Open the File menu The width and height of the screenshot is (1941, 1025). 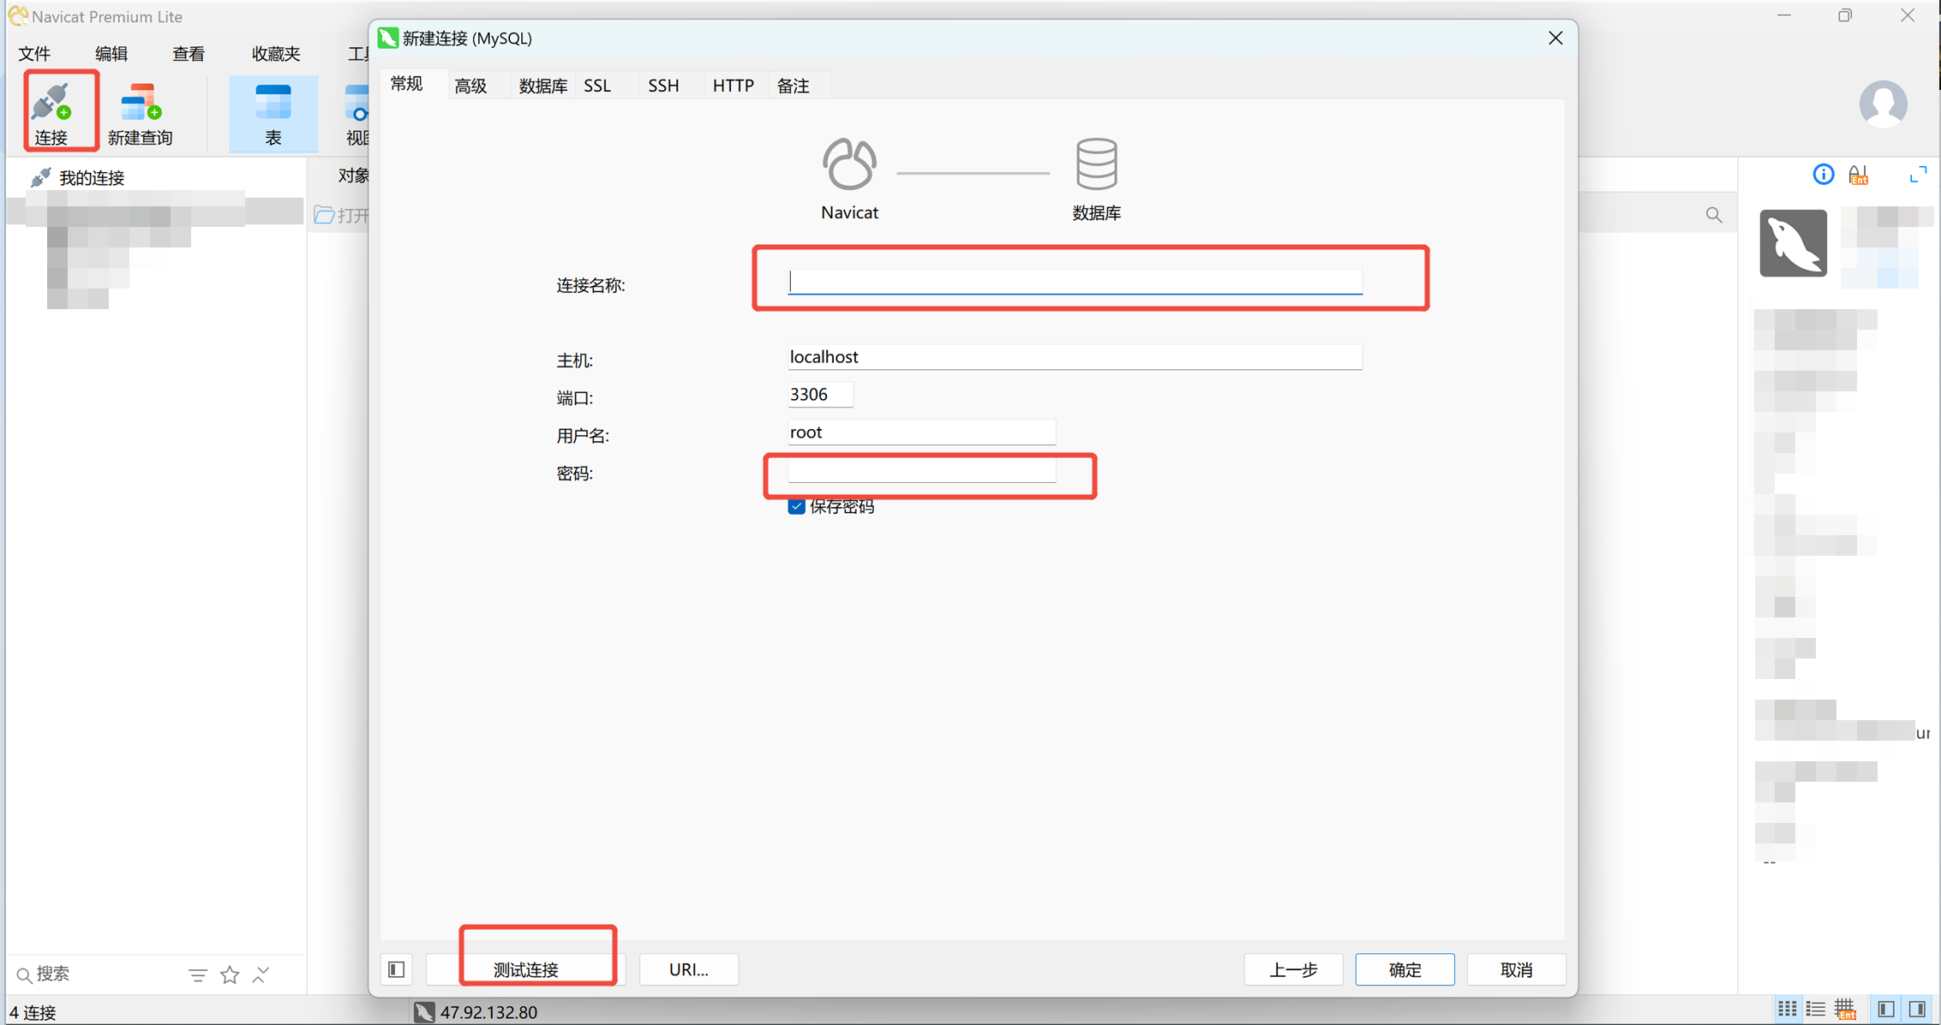[x=34, y=54]
